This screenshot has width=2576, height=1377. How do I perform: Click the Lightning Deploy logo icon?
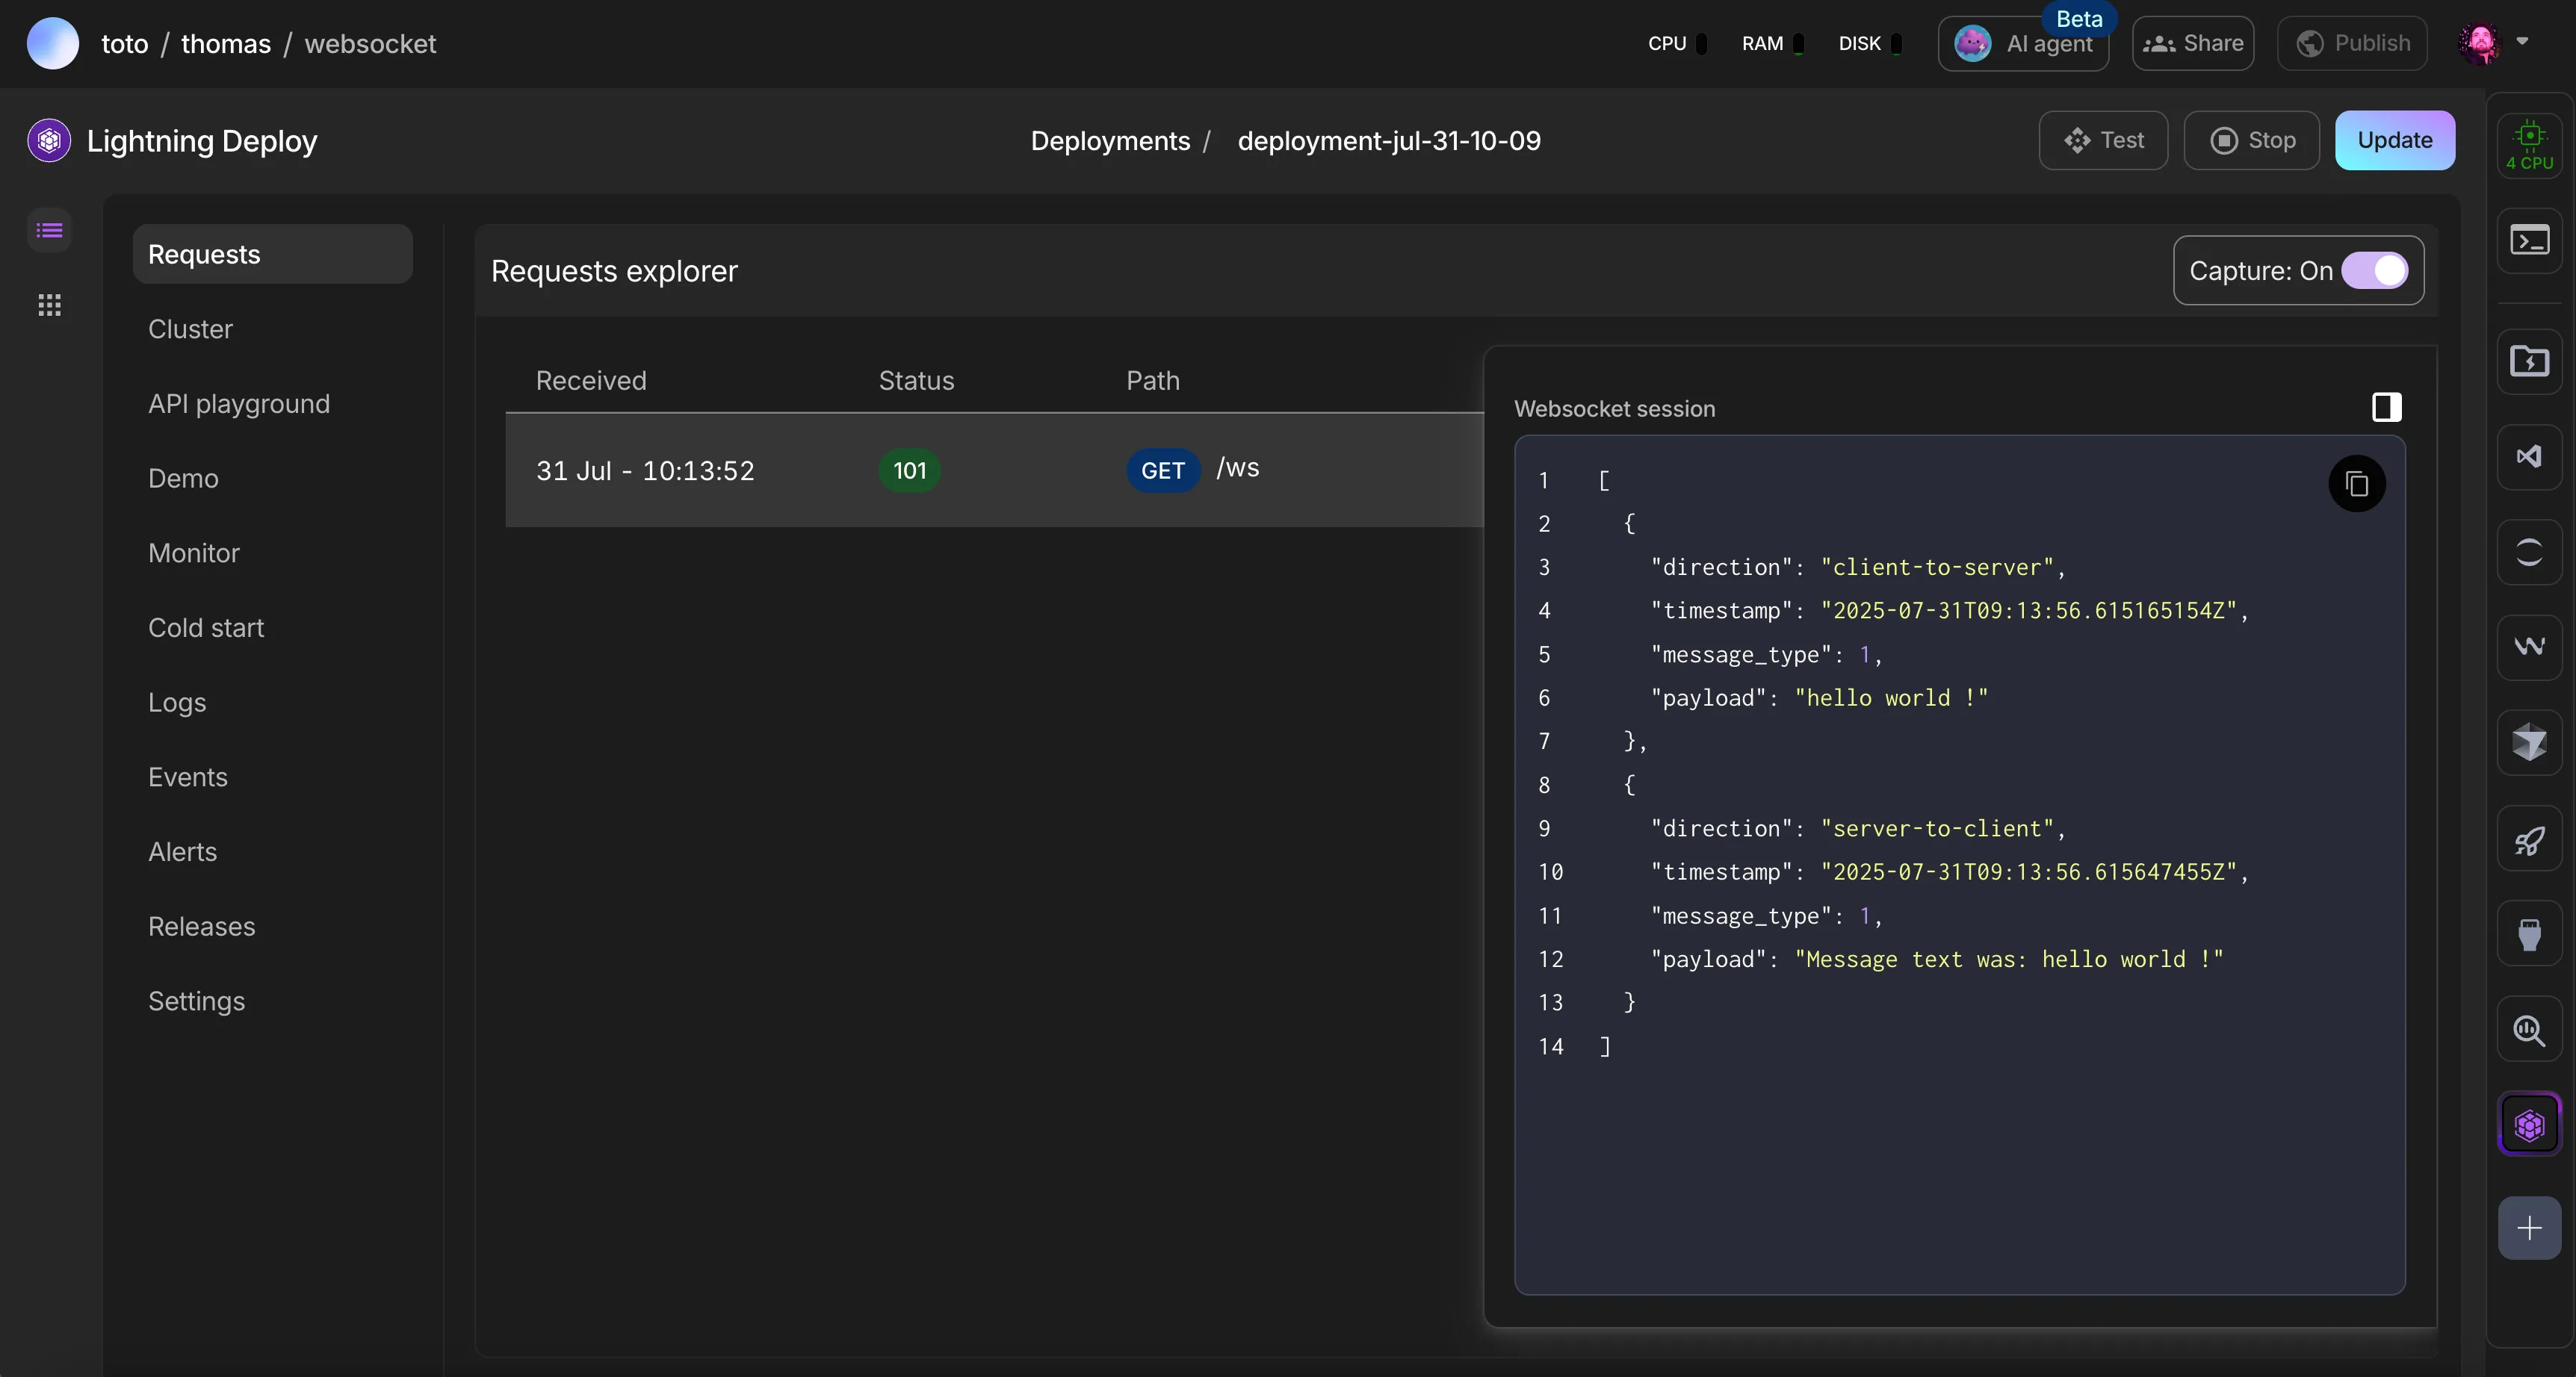pos(49,141)
